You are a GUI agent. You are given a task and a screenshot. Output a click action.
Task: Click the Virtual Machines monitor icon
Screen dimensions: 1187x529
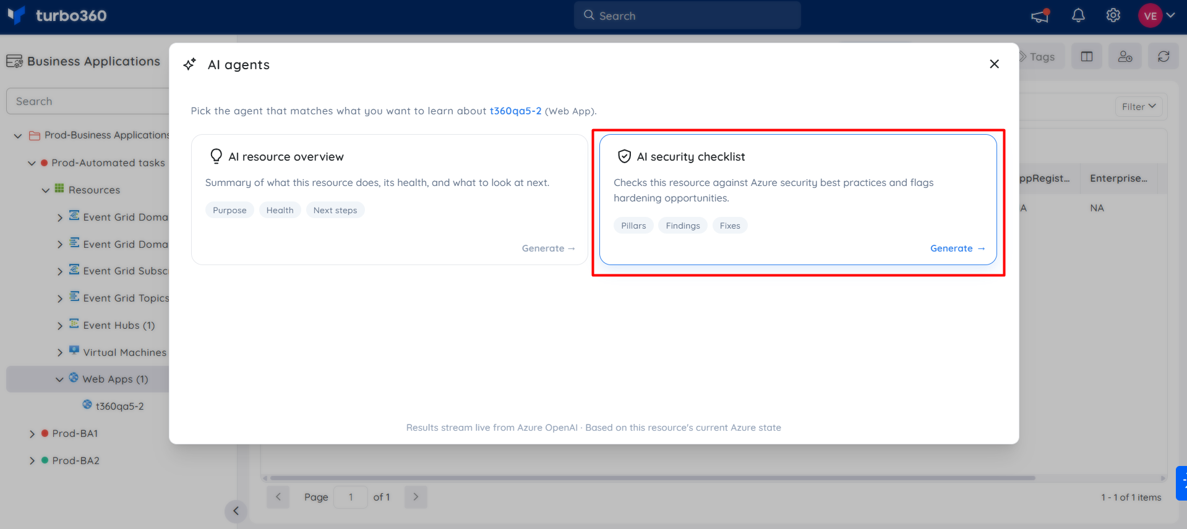74,350
